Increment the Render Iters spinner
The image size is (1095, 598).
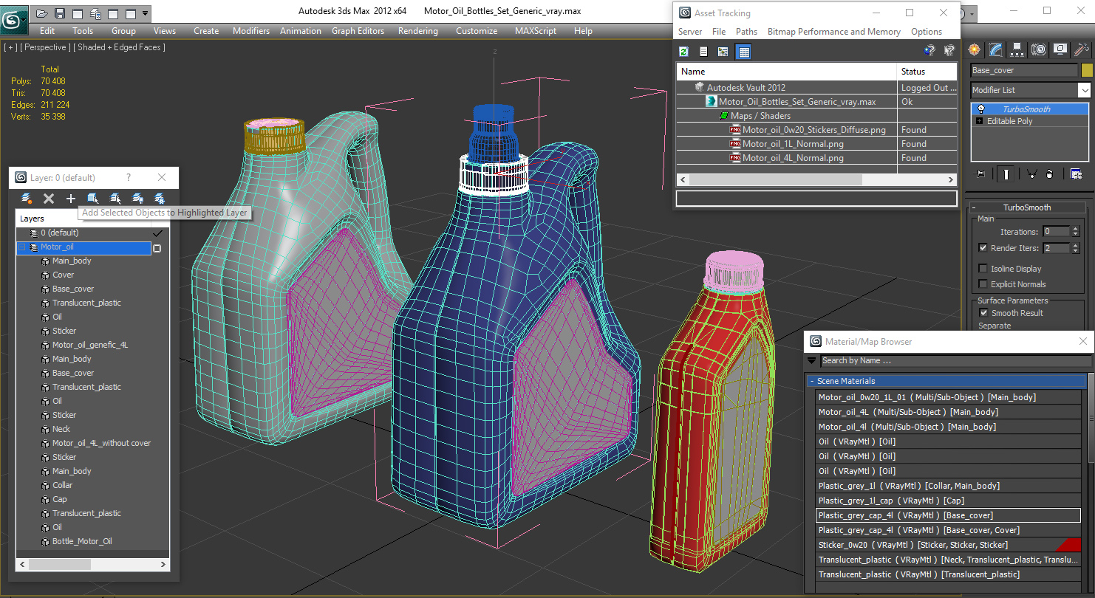(1075, 245)
